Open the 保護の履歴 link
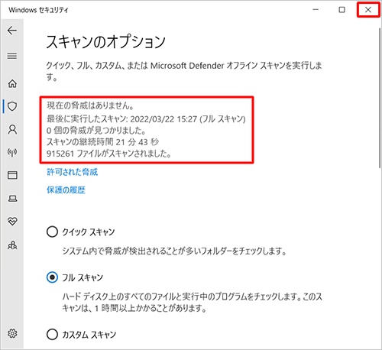The height and width of the screenshot is (350, 382). coord(66,190)
